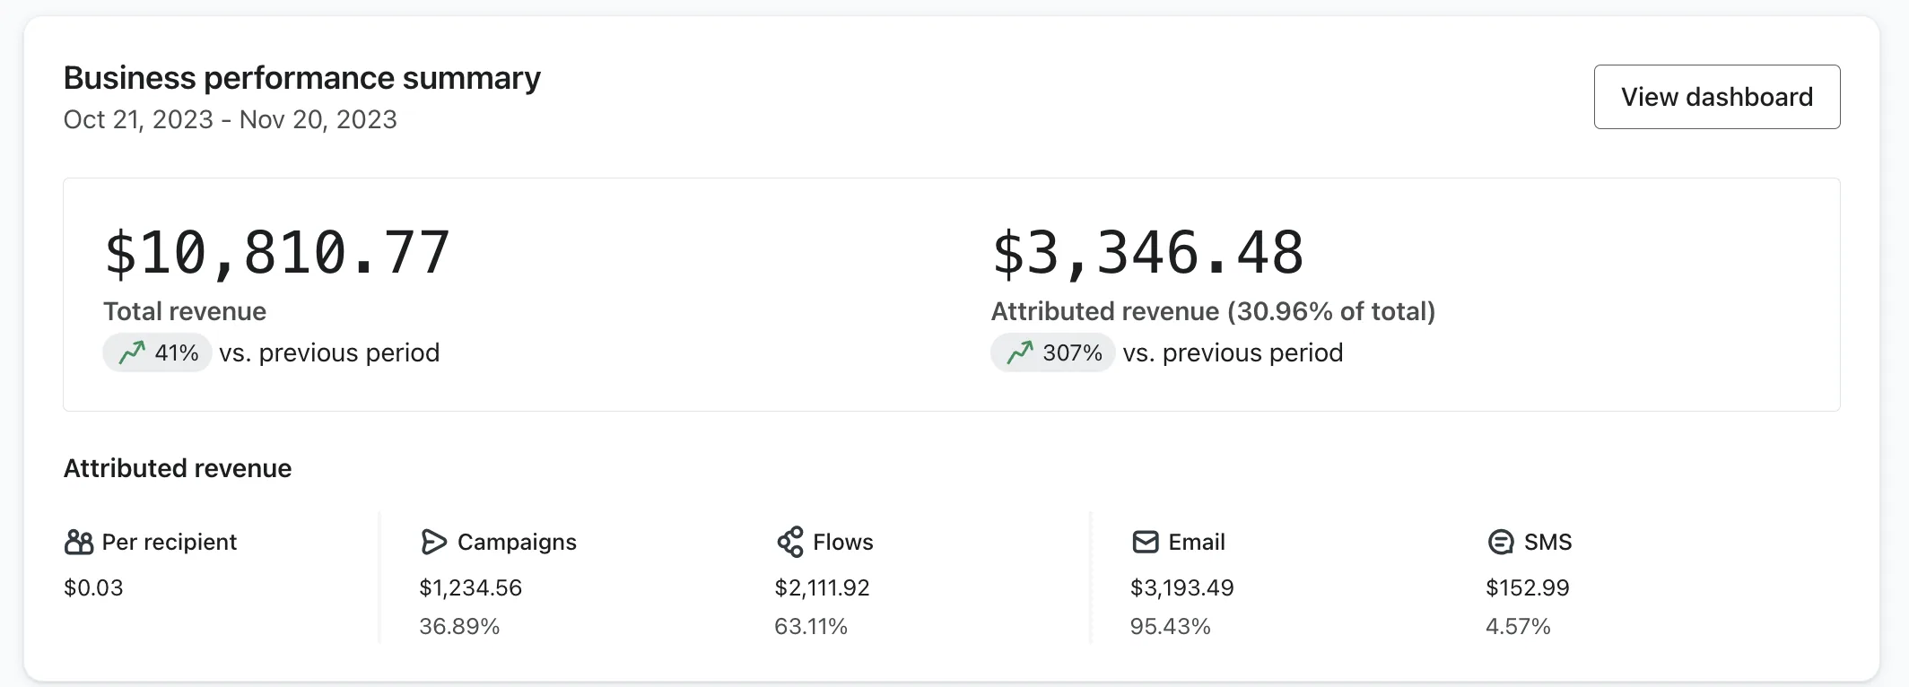This screenshot has width=1909, height=687.
Task: Click the Email envelope icon
Action: (1146, 542)
